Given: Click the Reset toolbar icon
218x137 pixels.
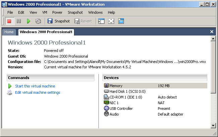Looking at the screenshot, I should (38, 21).
